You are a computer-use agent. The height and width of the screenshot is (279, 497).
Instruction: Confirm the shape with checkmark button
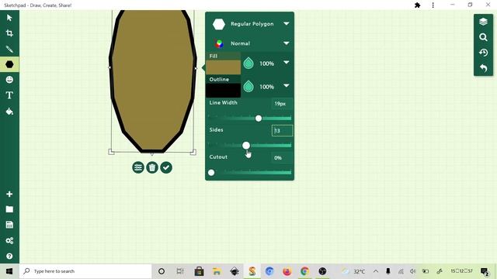click(166, 167)
